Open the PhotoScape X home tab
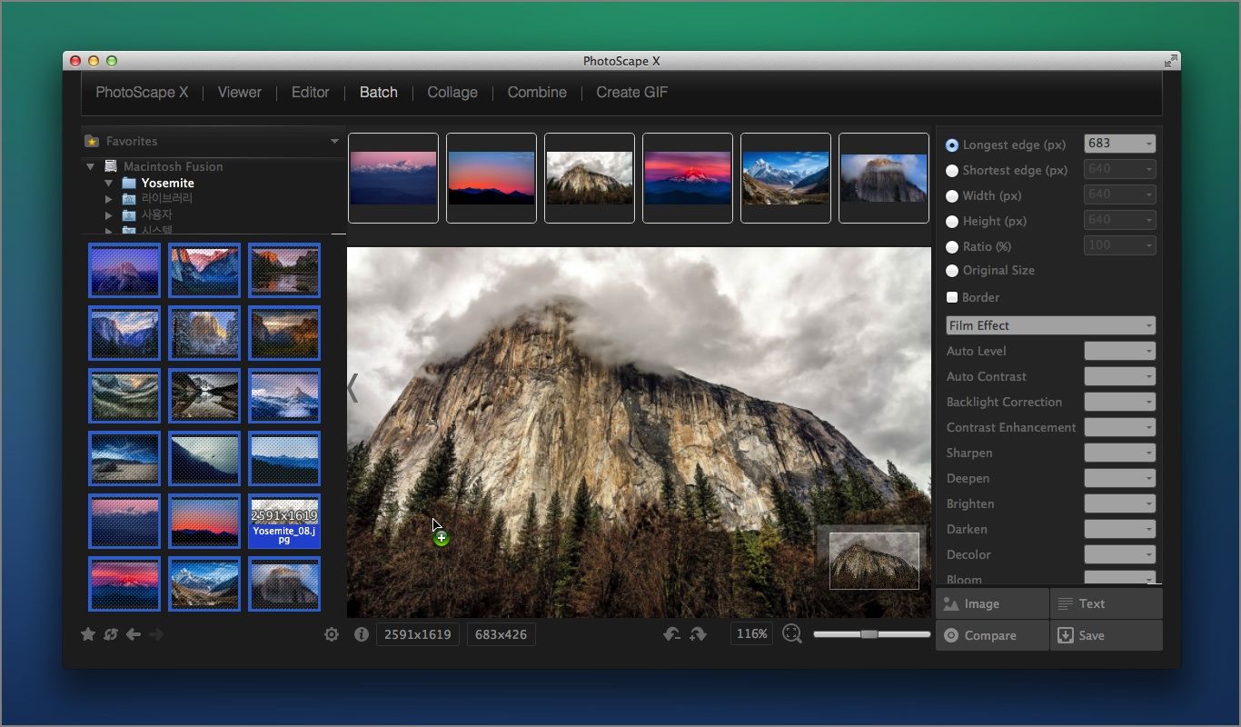The image size is (1241, 727). pos(142,92)
